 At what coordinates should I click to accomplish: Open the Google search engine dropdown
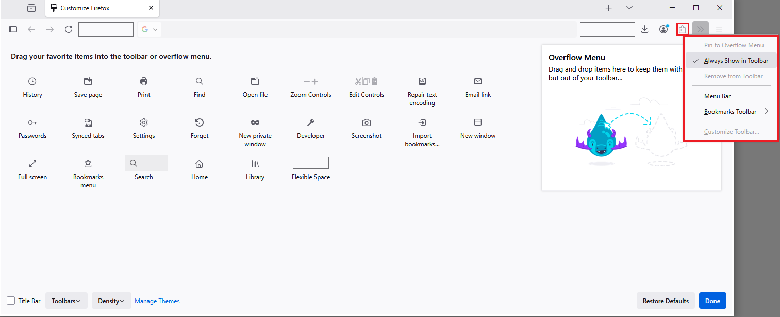150,29
